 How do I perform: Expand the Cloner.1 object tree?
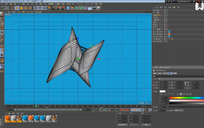click(x=153, y=15)
